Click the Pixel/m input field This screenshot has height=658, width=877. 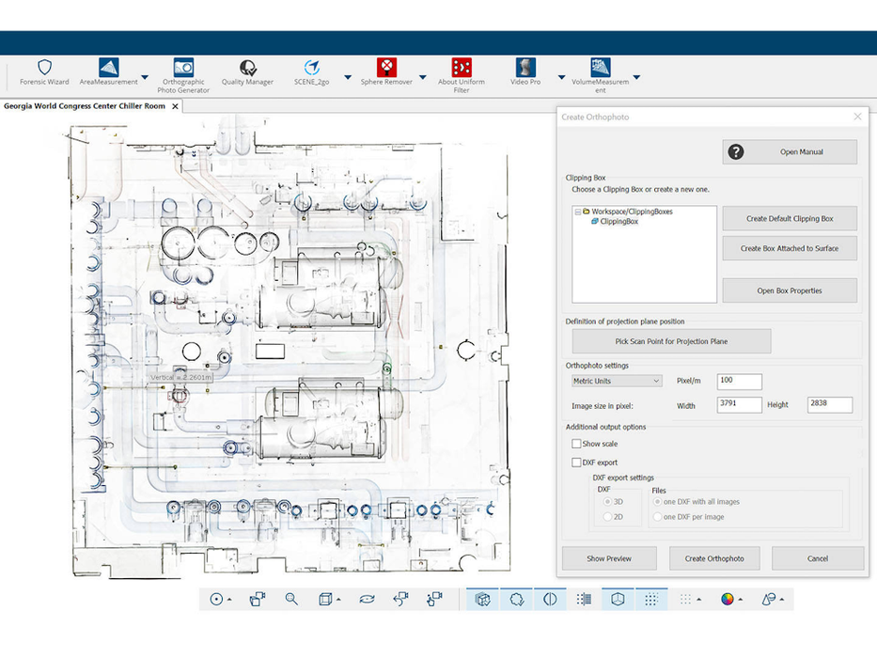click(x=739, y=381)
